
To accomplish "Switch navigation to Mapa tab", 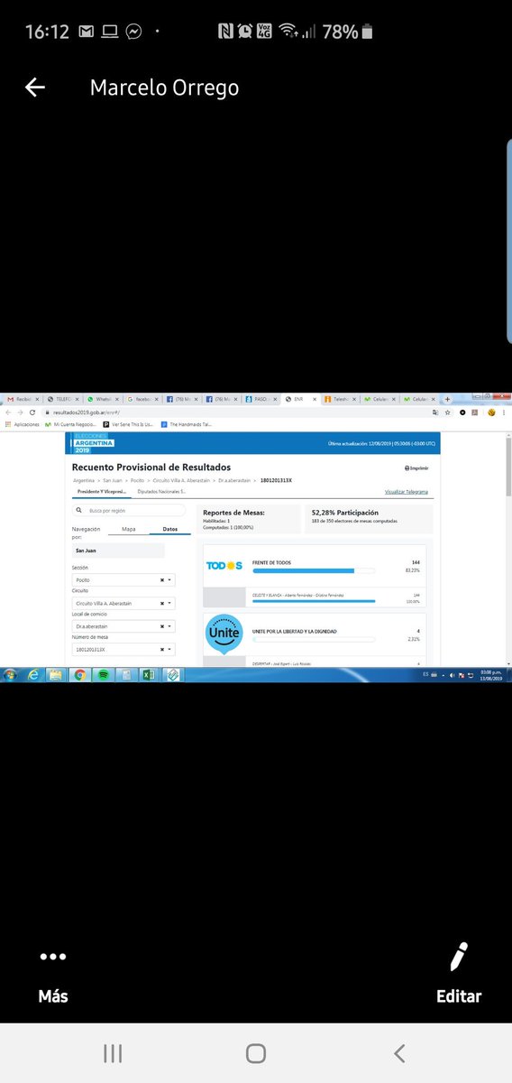I will pos(129,529).
